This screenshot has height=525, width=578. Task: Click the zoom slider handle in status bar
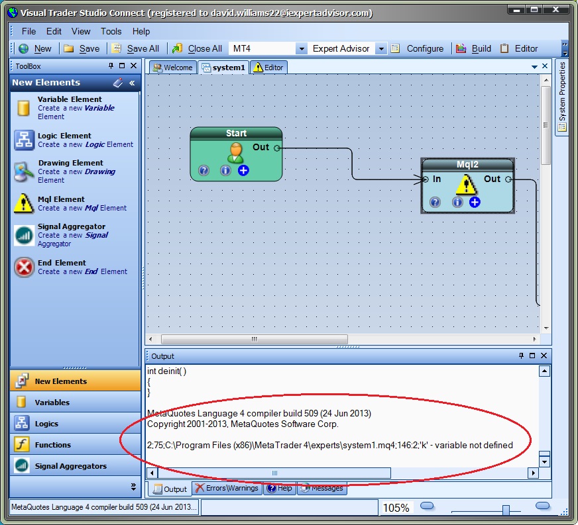pos(506,509)
